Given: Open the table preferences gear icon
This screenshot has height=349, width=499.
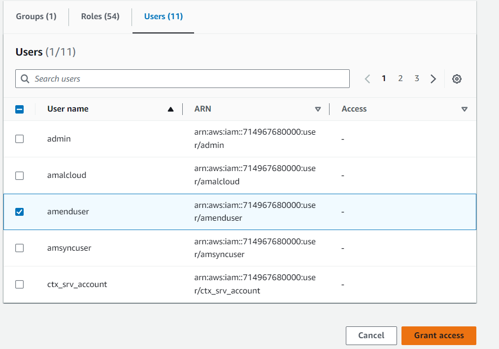Looking at the screenshot, I should coord(457,78).
